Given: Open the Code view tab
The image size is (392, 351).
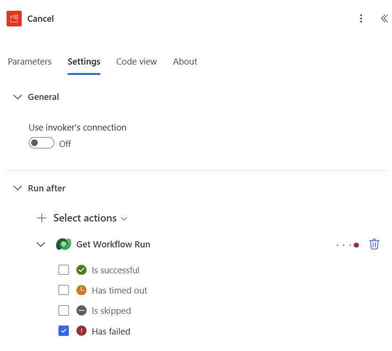Looking at the screenshot, I should tap(136, 62).
